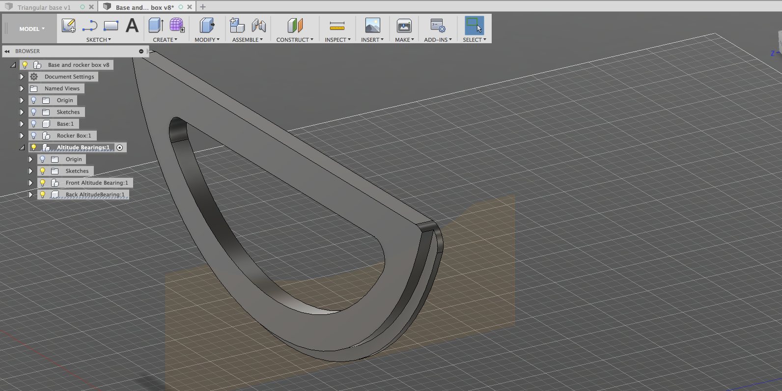The width and height of the screenshot is (782, 391).
Task: Open the MAKE menu
Action: (x=404, y=40)
